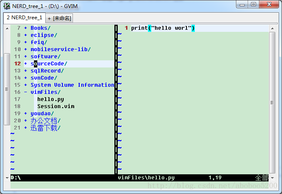
Task: Click the vimFiles\hello.py status line
Action: (x=146, y=178)
